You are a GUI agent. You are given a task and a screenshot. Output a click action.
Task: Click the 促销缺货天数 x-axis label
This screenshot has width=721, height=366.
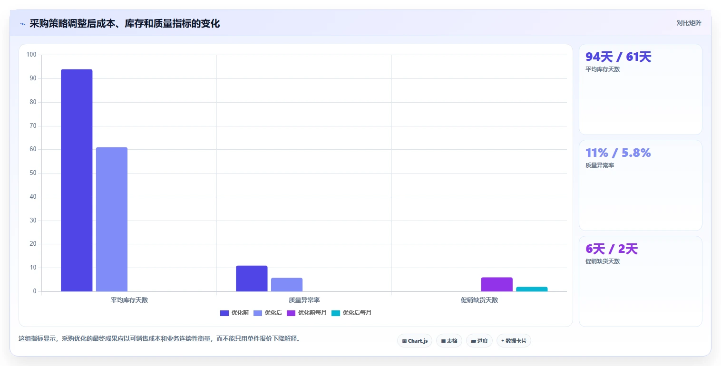(479, 300)
